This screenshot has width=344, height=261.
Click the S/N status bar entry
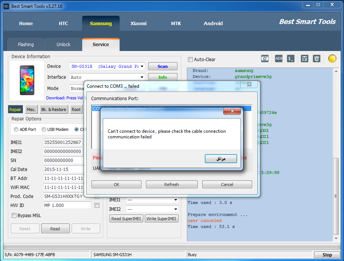(x=47, y=255)
